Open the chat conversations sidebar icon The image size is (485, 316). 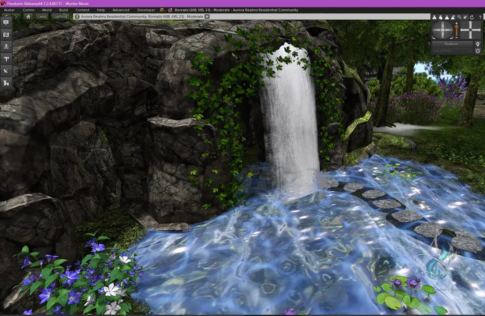[x=6, y=22]
